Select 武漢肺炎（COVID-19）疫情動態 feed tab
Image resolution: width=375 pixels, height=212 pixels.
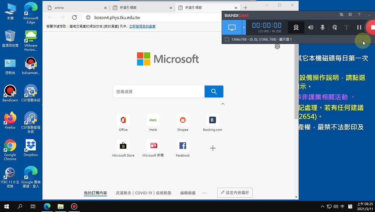click(144, 193)
